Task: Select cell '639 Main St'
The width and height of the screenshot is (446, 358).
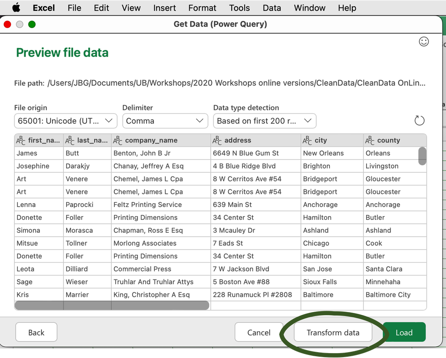Action: tap(256, 205)
